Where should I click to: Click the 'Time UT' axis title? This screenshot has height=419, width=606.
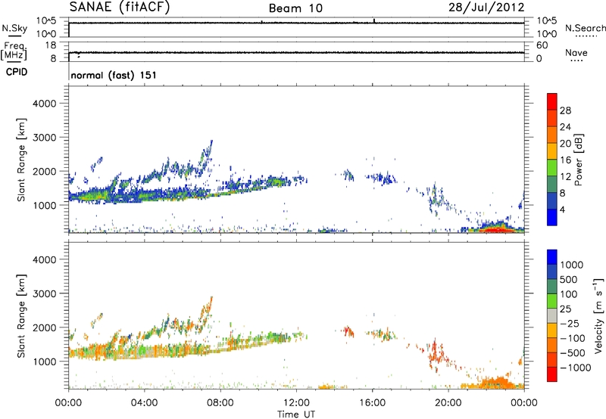(x=296, y=414)
